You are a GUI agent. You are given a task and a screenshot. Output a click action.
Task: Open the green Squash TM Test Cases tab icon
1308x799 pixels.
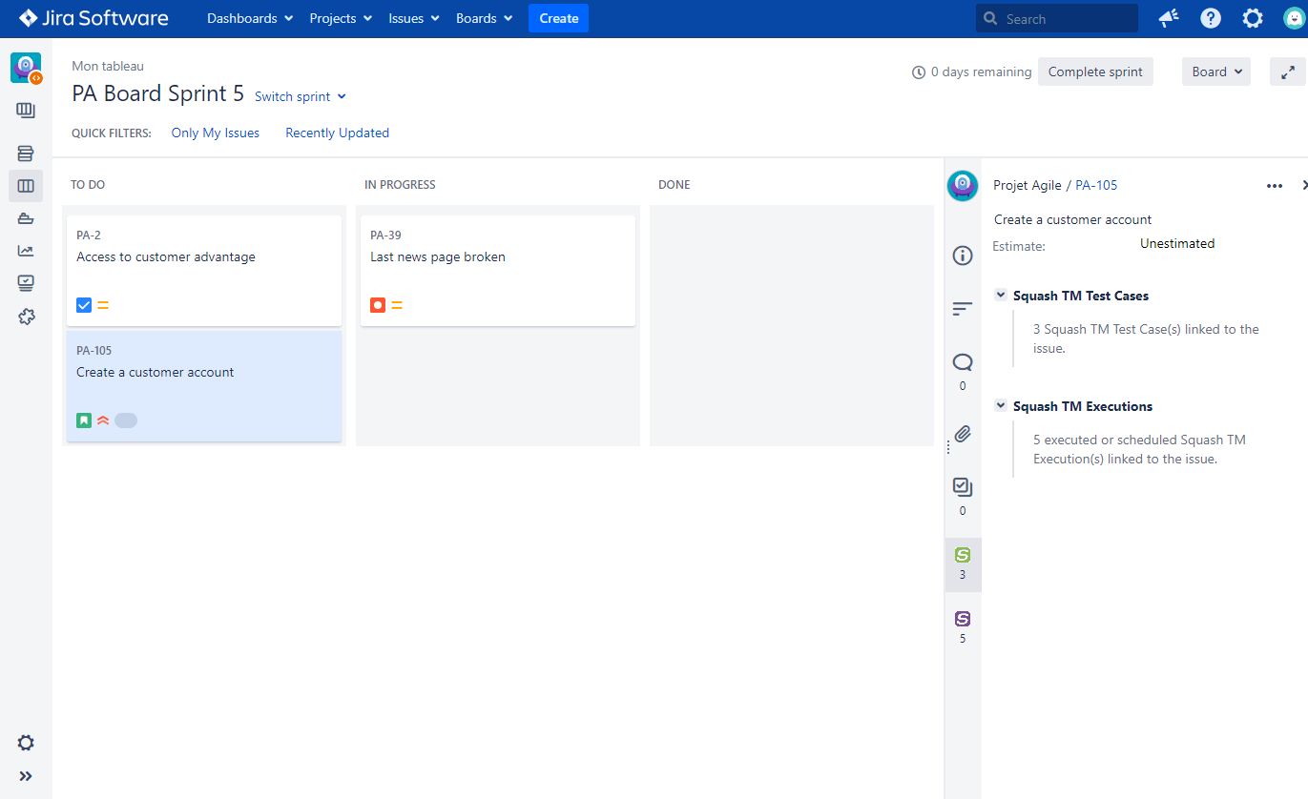[x=963, y=555]
